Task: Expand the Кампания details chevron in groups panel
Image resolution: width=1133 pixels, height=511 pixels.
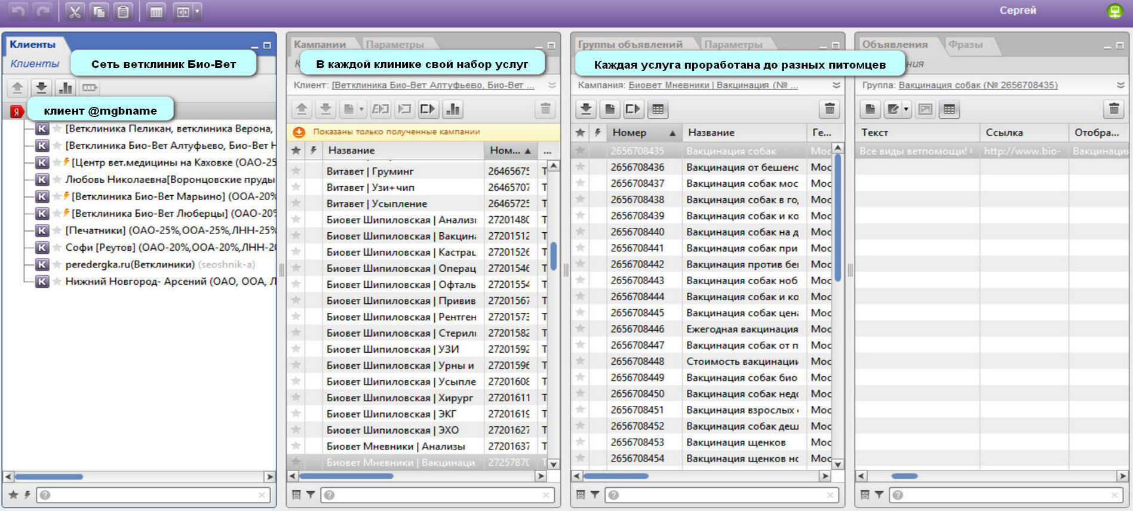Action: 836,85
